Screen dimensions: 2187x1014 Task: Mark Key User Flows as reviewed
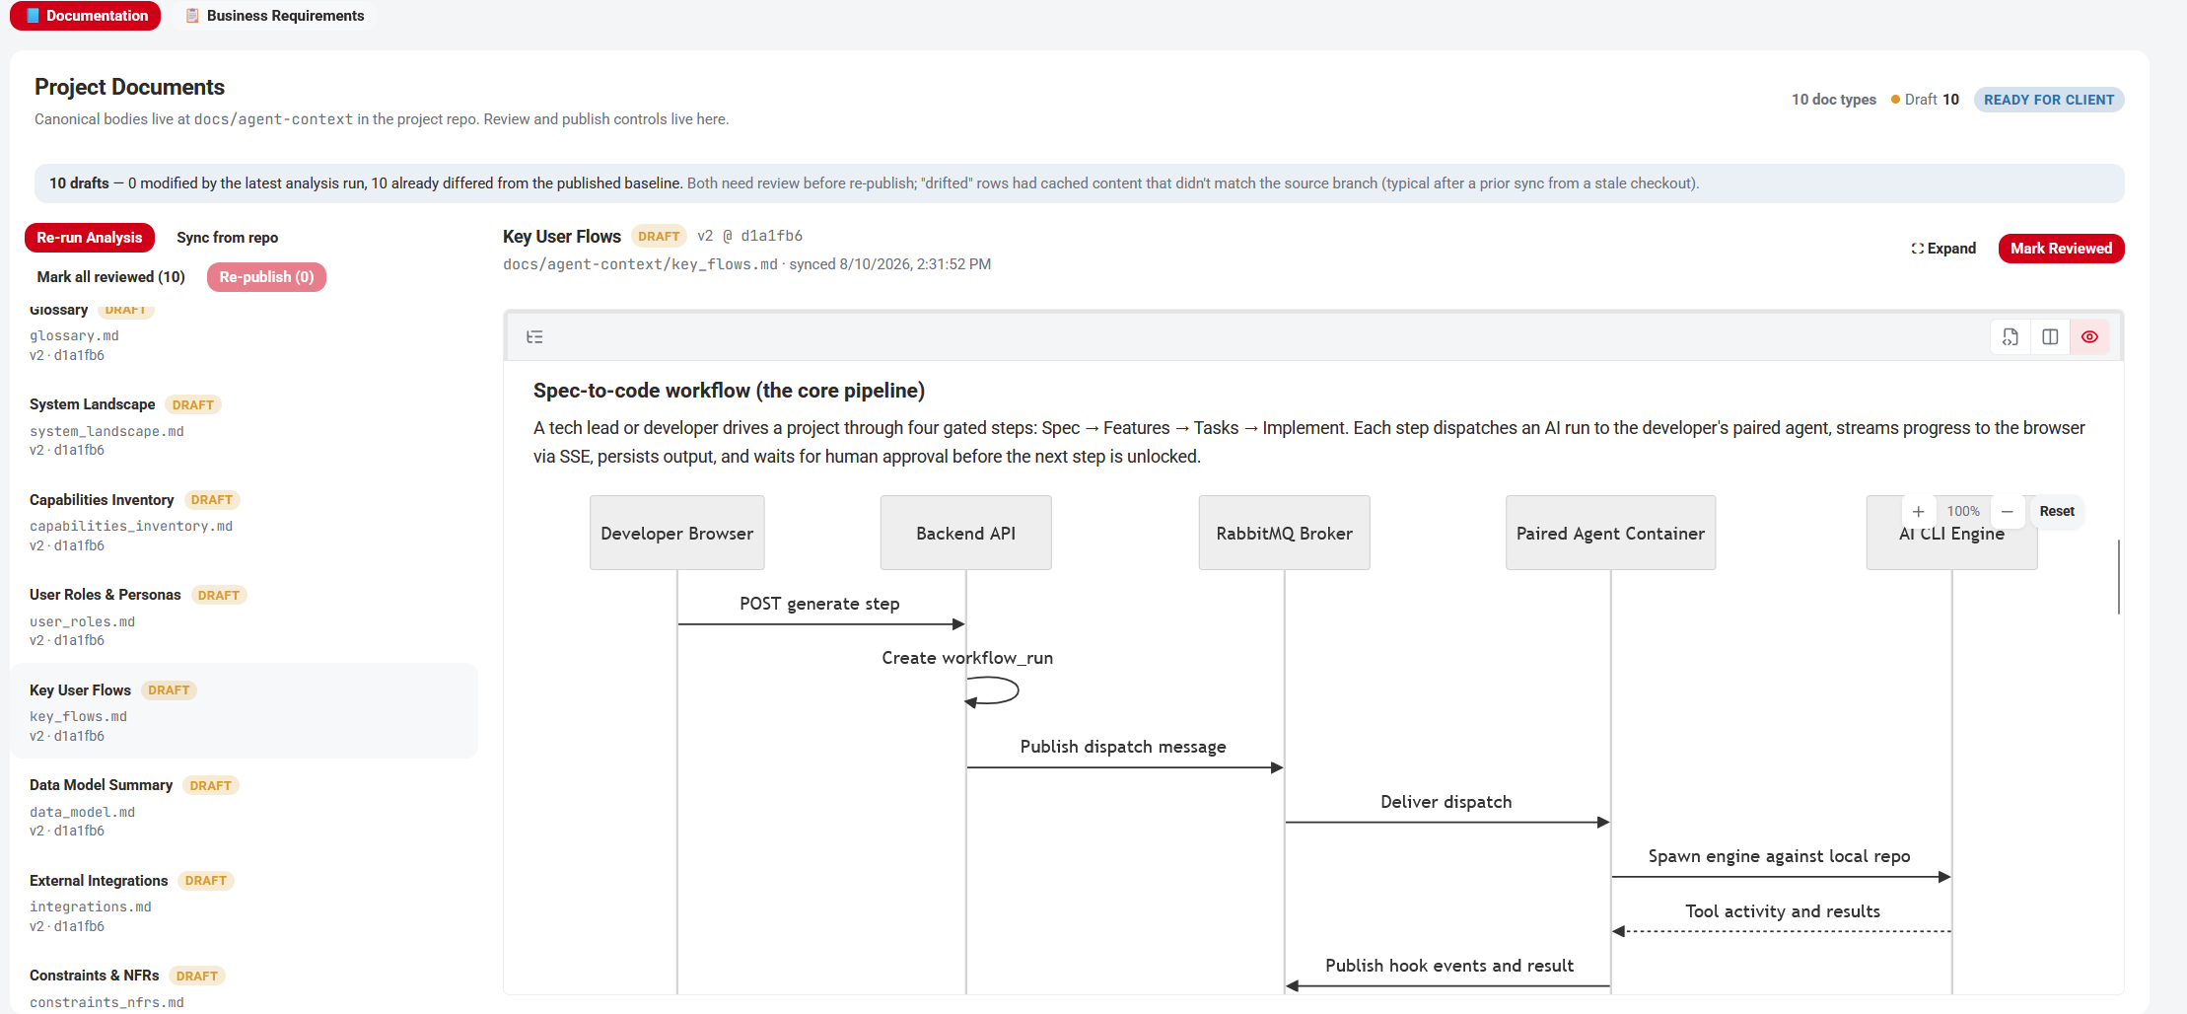[x=2061, y=249]
